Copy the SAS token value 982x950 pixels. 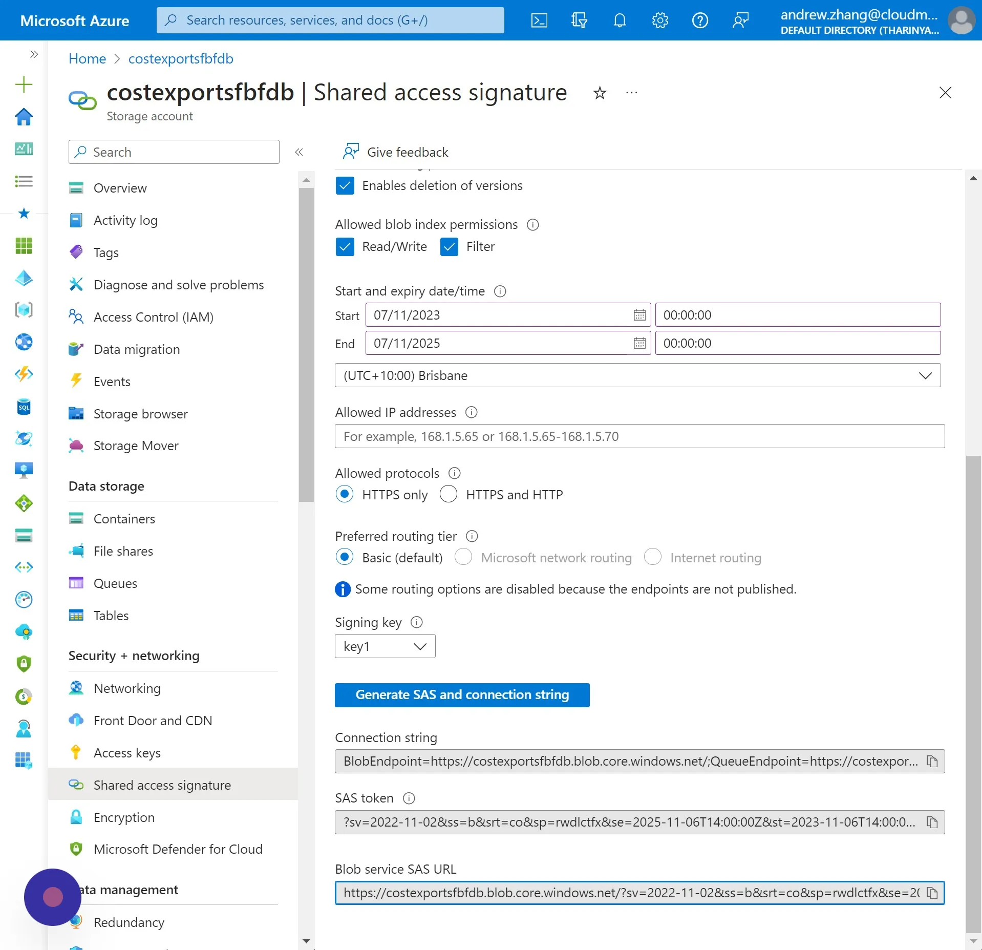932,822
